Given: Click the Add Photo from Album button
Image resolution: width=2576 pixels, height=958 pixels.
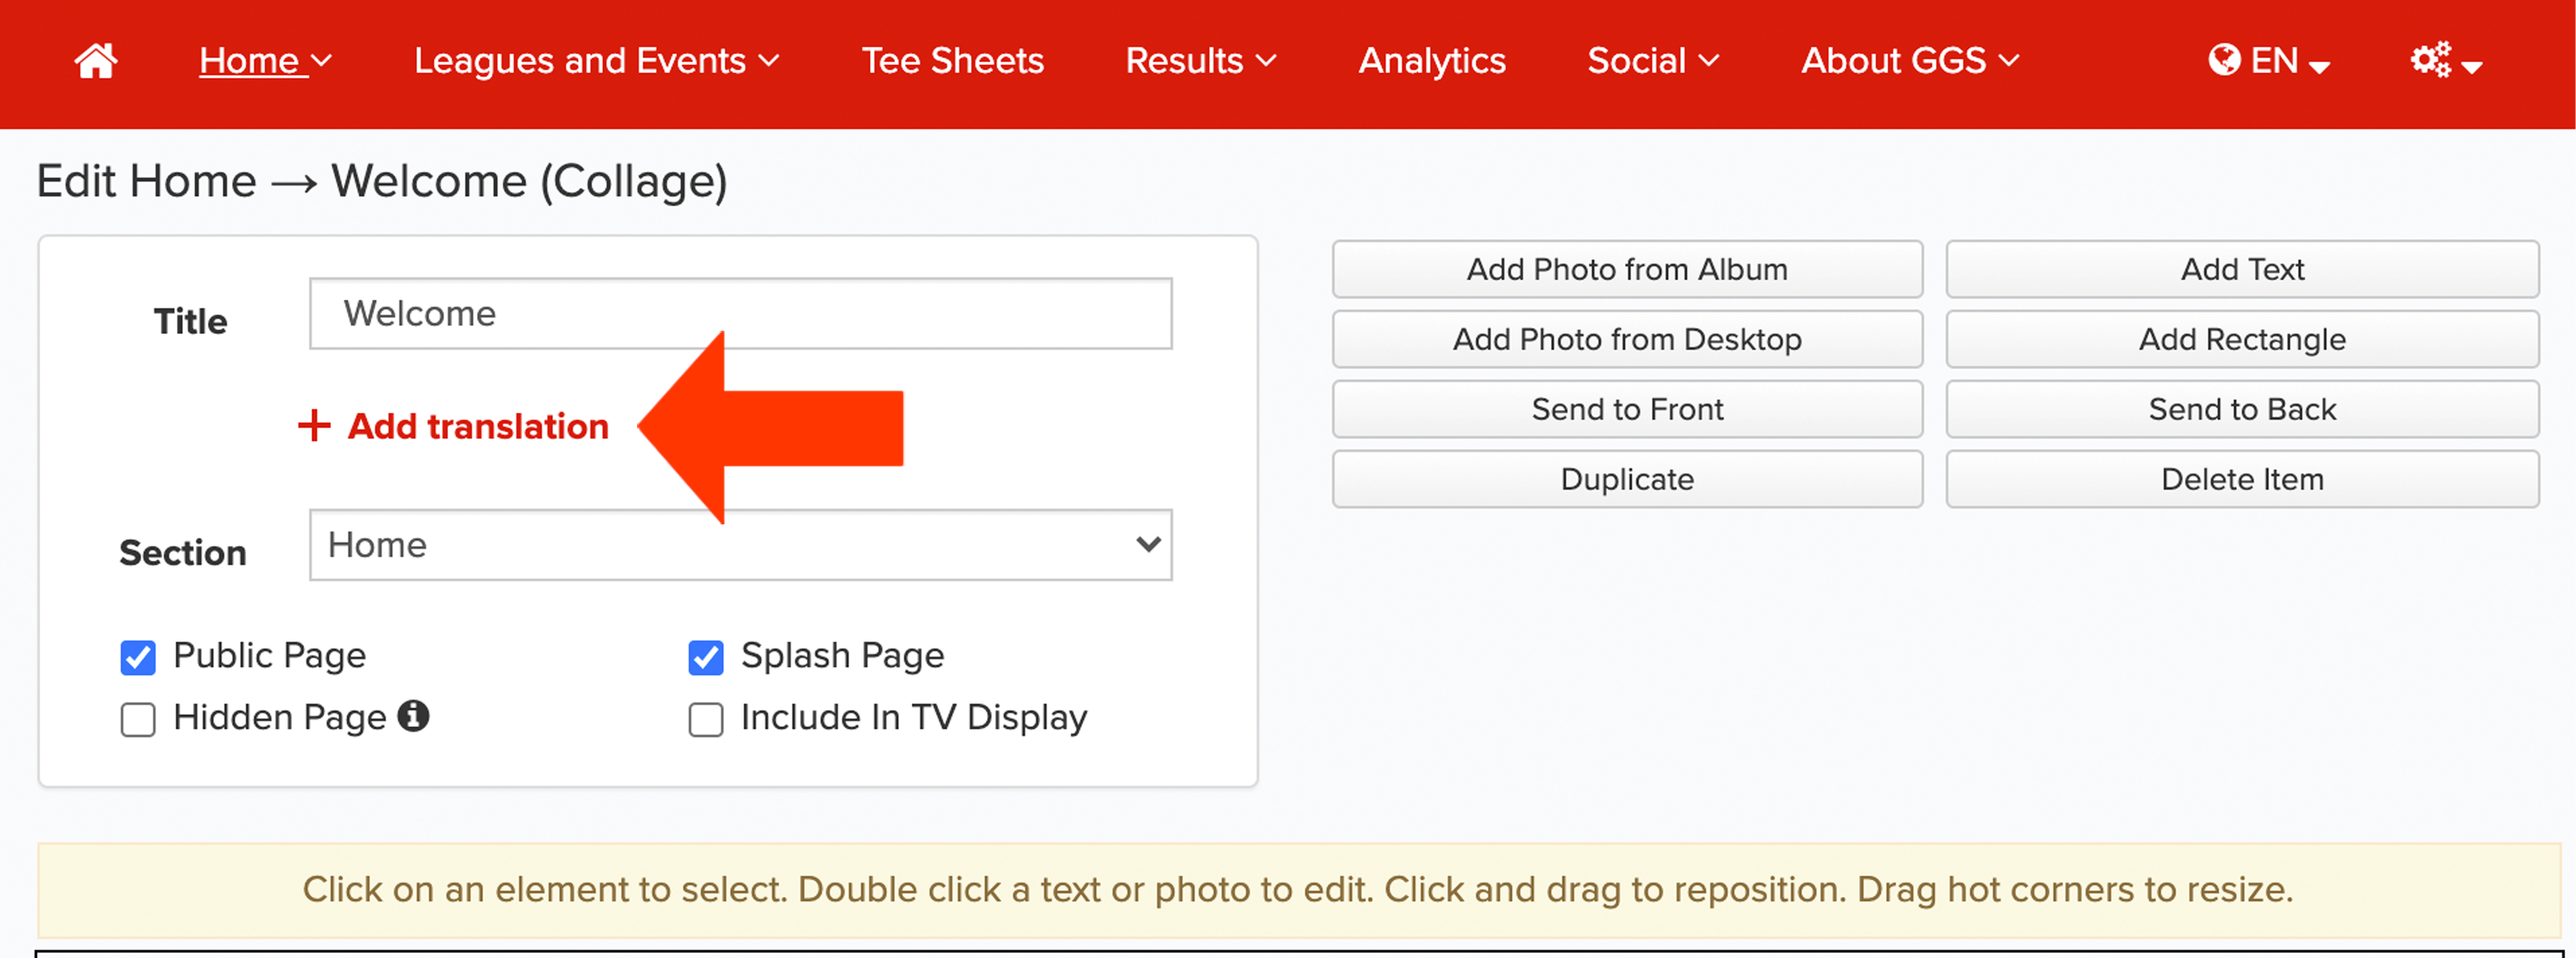Looking at the screenshot, I should pyautogui.click(x=1627, y=269).
